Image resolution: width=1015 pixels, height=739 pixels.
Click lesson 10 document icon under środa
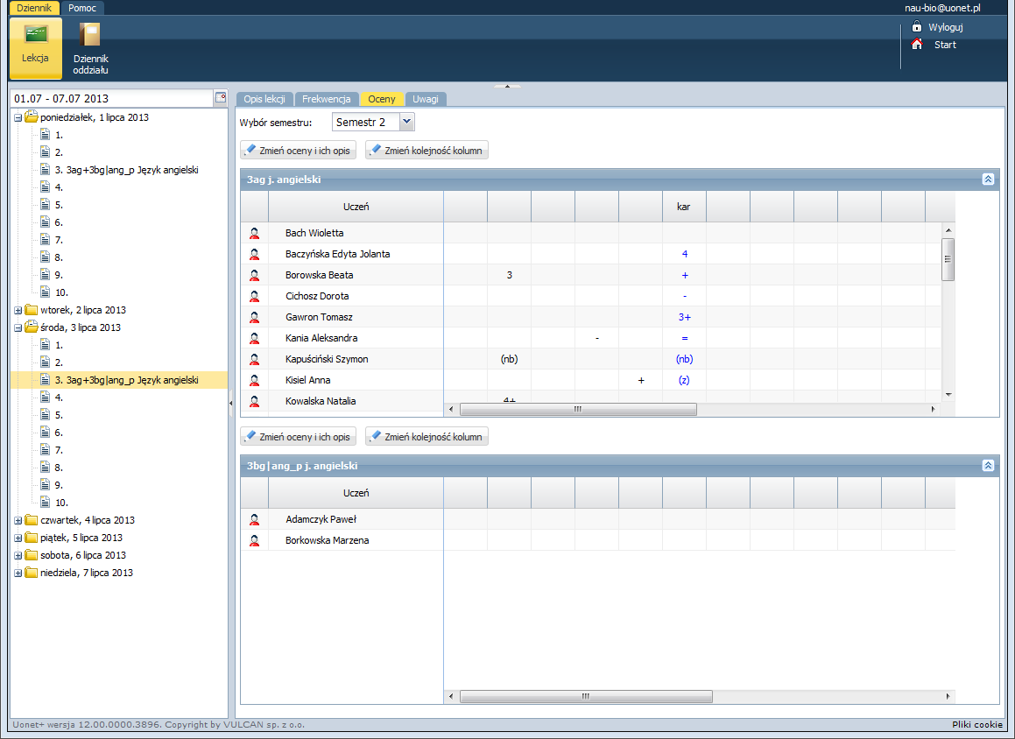coord(45,503)
